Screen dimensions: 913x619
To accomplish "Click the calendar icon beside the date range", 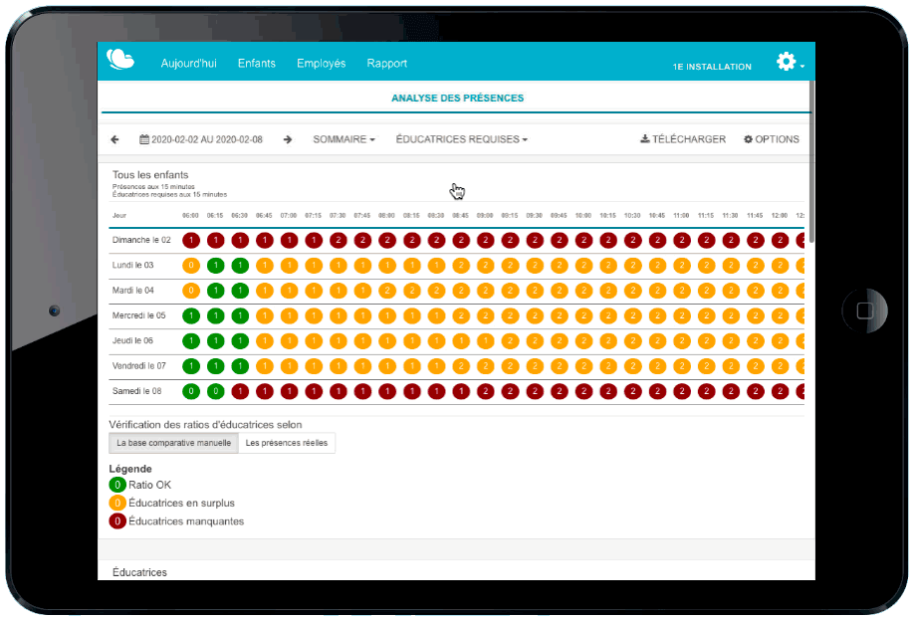I will (143, 139).
